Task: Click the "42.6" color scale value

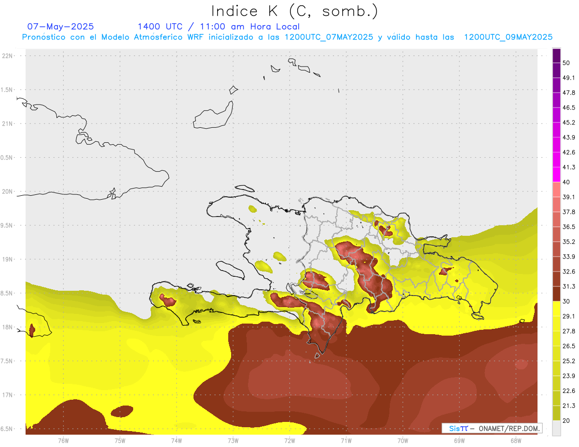Action: [x=569, y=152]
